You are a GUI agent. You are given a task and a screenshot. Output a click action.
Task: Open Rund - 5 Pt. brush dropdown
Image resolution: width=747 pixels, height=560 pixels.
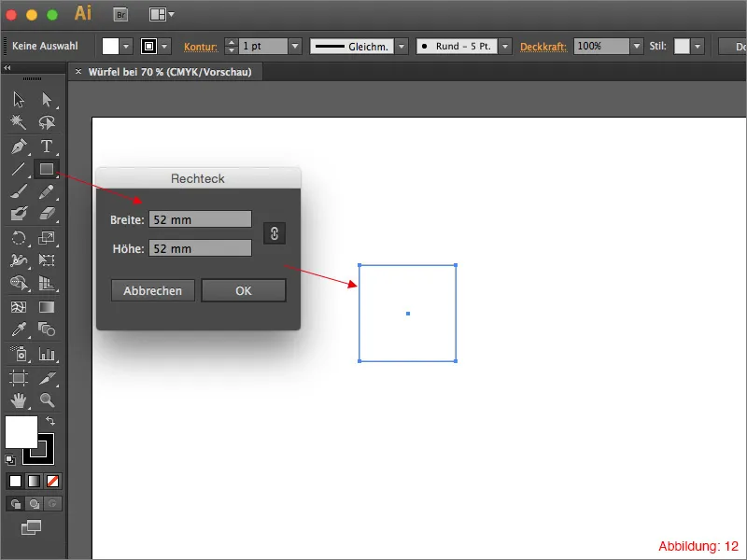(505, 46)
